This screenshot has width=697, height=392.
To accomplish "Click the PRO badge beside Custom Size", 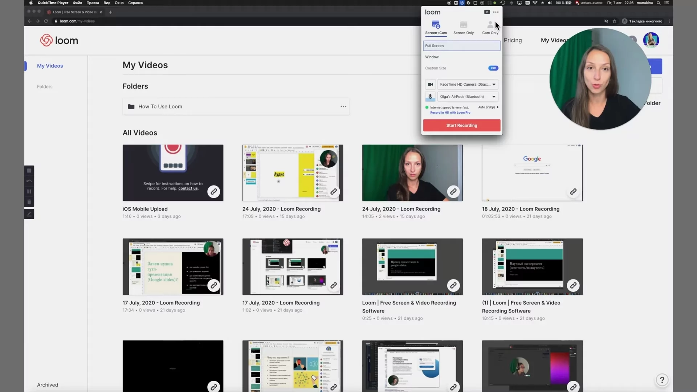I will pos(493,68).
